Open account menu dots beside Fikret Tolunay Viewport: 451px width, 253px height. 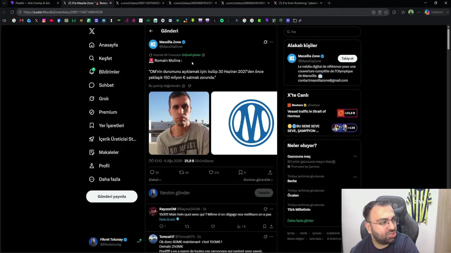pos(138,242)
